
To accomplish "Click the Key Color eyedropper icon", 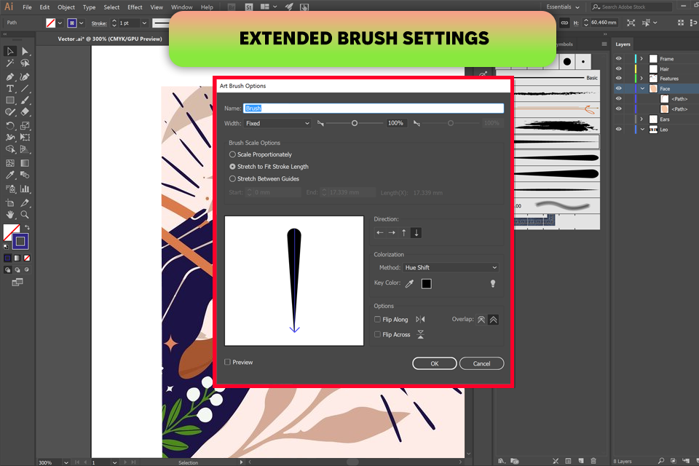I will coord(409,284).
